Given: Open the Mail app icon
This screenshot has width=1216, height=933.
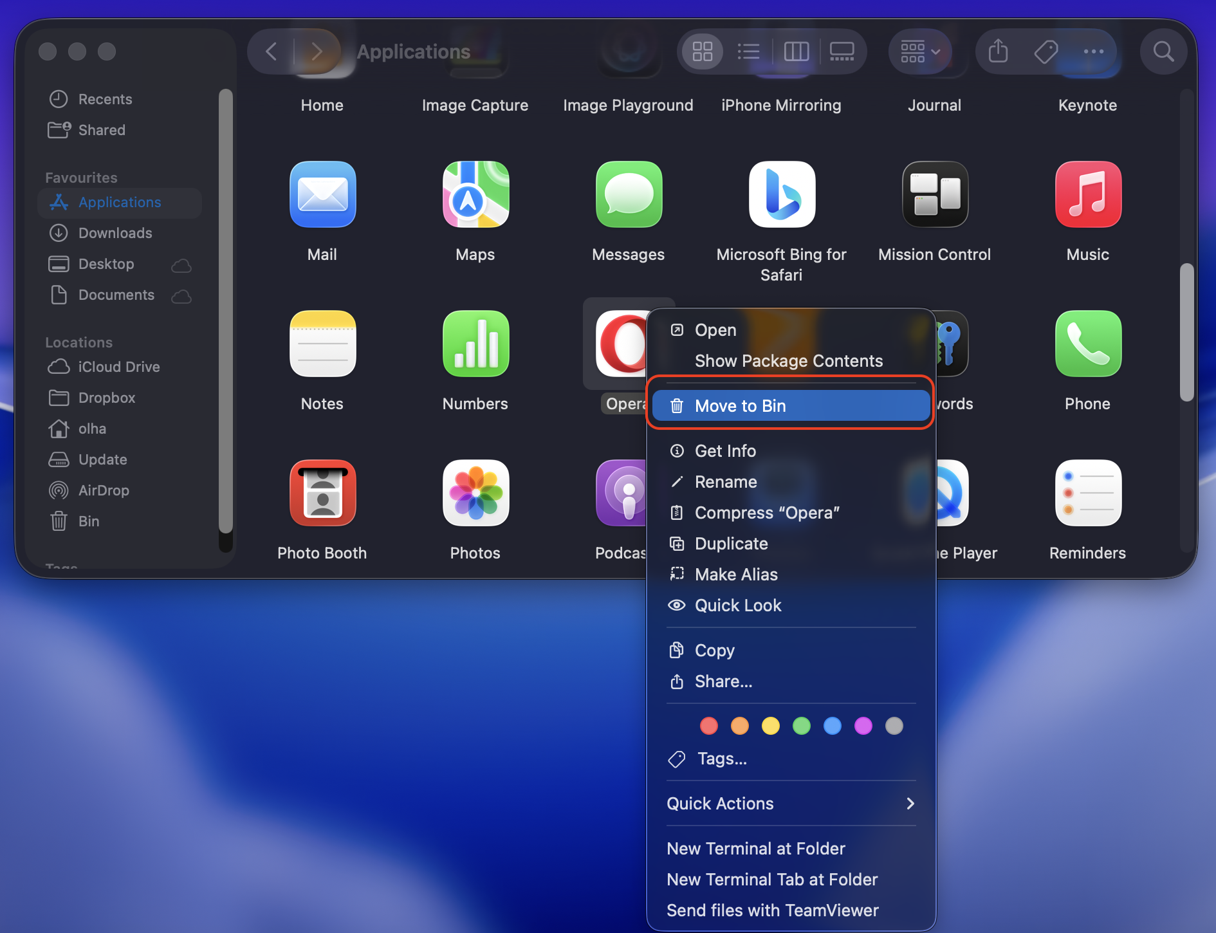Looking at the screenshot, I should 322,194.
